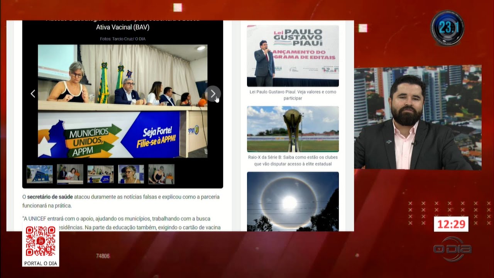494x278 pixels.
Task: Go to previous photo in gallery carousel
Action: [x=33, y=93]
